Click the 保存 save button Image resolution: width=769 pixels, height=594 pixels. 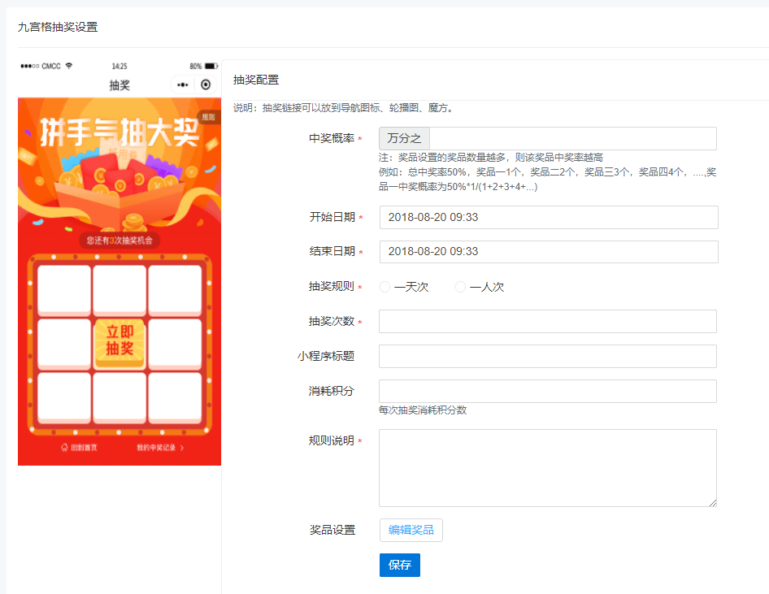click(399, 565)
